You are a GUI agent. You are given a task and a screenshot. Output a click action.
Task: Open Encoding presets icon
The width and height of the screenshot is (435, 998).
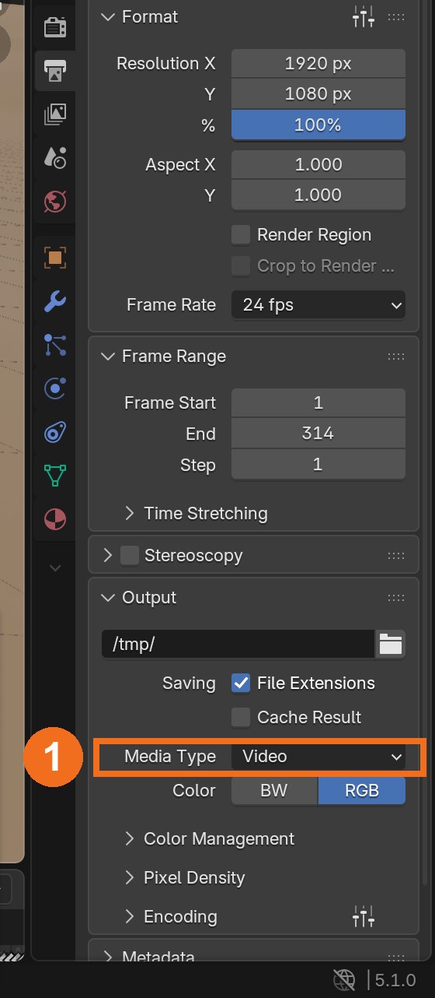[x=364, y=916]
